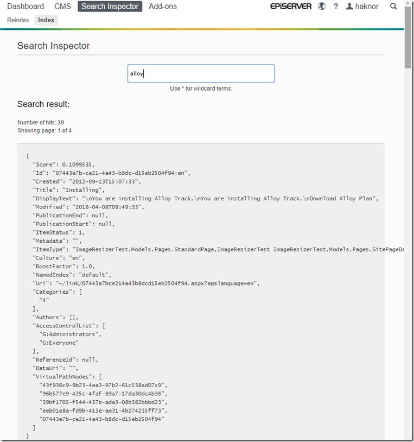Click the search box containing alloy

coord(201,74)
